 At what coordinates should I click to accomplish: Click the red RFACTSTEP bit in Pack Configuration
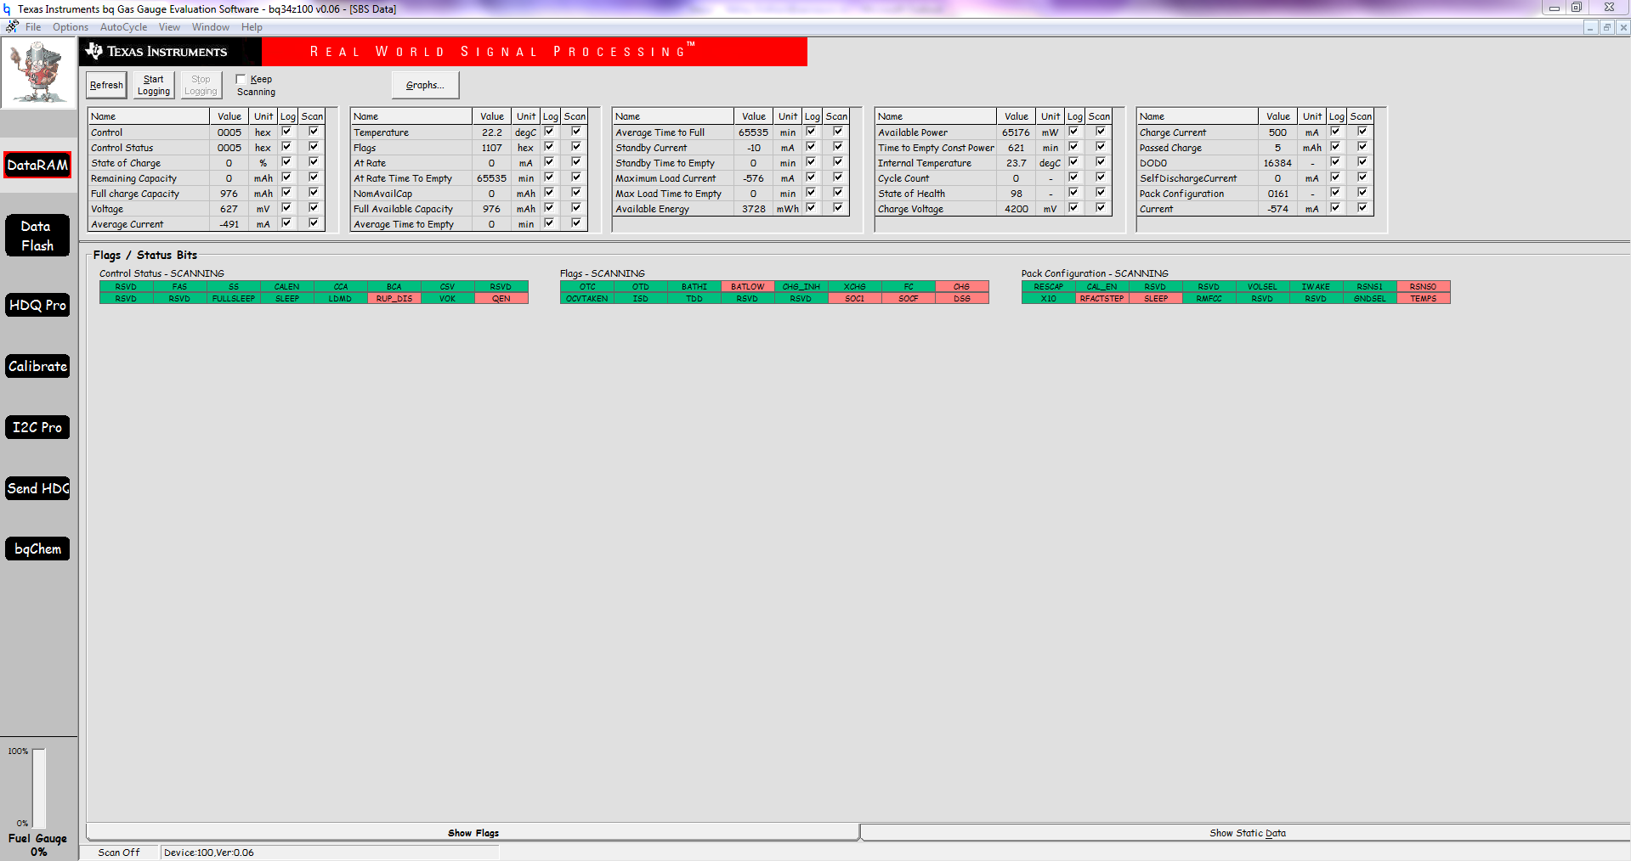click(x=1102, y=299)
